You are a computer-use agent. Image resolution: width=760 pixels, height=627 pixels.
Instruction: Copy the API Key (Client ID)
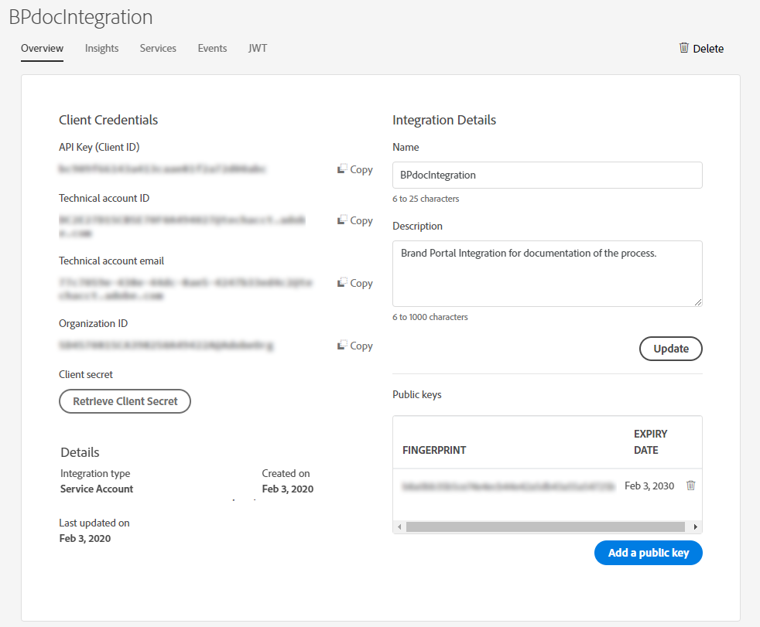(x=355, y=169)
